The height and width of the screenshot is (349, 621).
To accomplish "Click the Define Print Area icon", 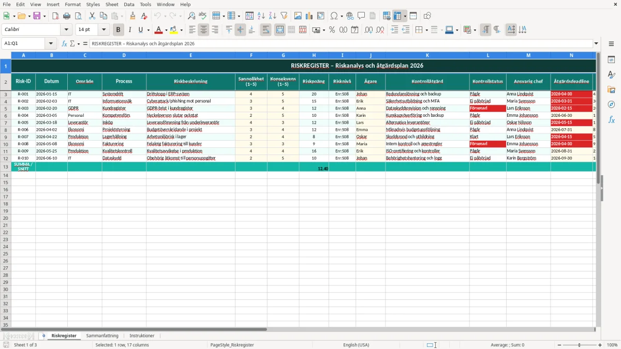I will (387, 16).
